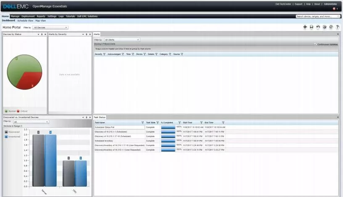Click the filter icon on Acknowledged column
Screen dimensions: 343x197
tap(123, 54)
